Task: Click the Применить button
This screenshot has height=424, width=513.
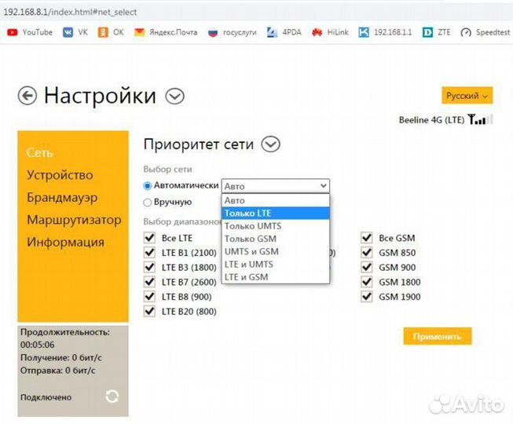Action: 438,336
